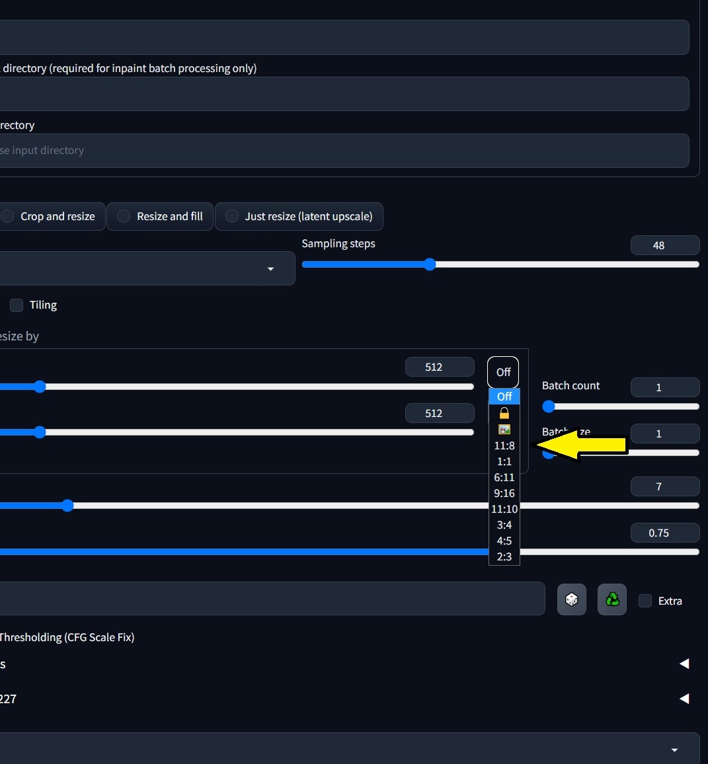This screenshot has width=708, height=764.
Task: Choose Just resize (latent upscale)
Action: coord(232,216)
